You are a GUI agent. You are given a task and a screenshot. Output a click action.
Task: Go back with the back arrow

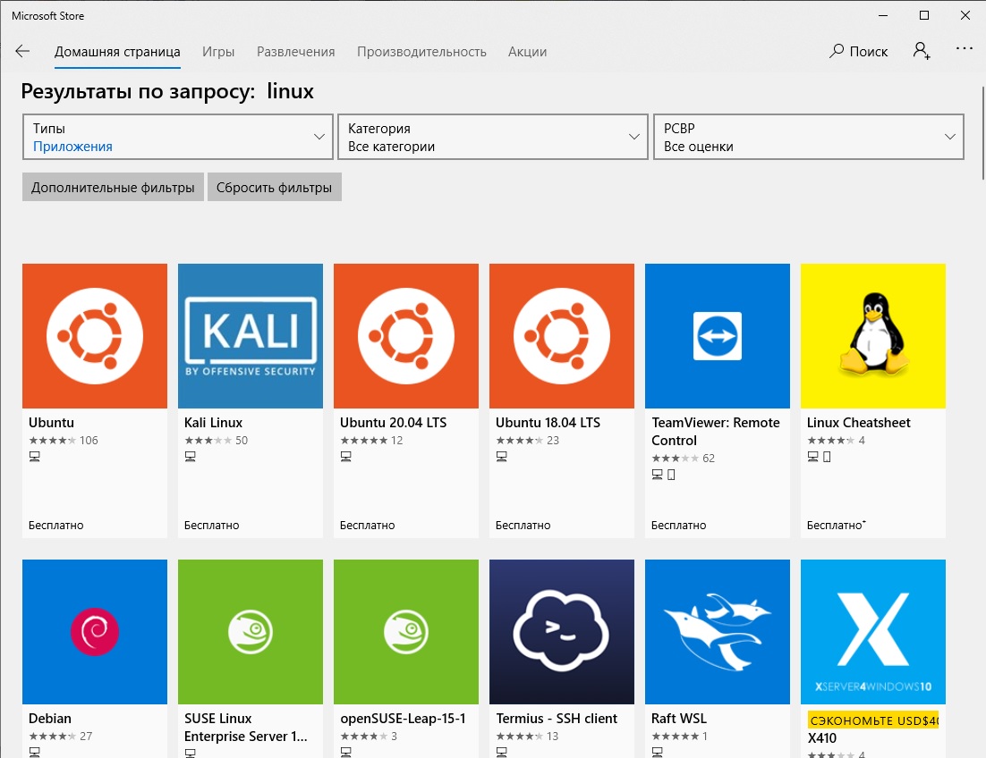coord(22,52)
